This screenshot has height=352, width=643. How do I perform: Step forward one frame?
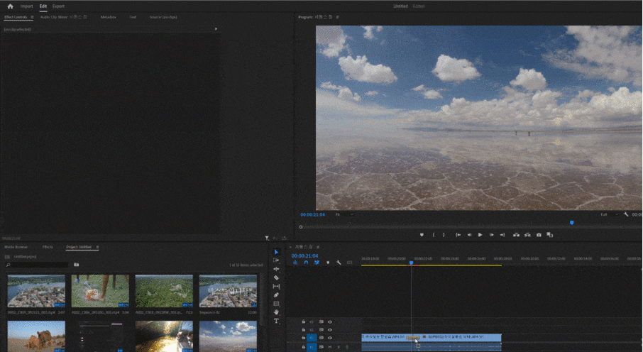point(491,235)
